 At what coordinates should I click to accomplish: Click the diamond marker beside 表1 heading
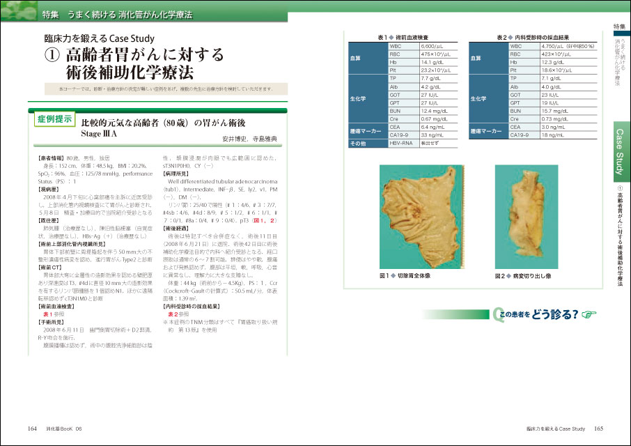point(392,36)
